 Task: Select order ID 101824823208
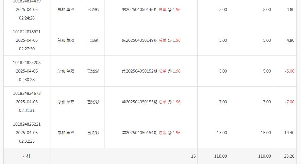click(27, 62)
